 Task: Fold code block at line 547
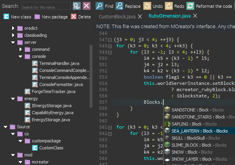coord(110,40)
